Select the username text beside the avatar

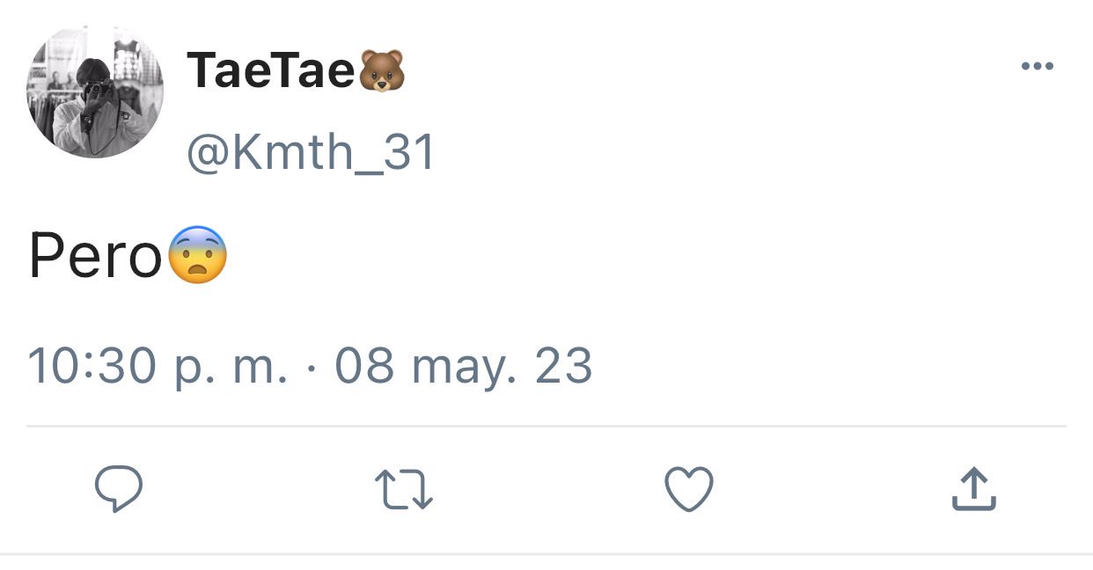(x=311, y=154)
